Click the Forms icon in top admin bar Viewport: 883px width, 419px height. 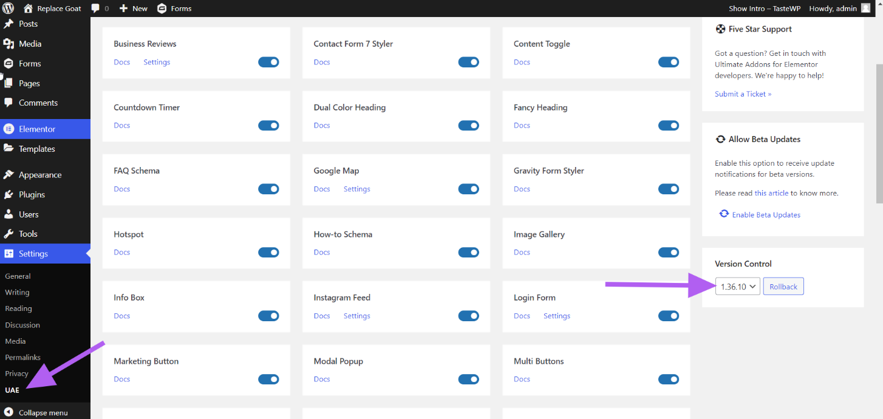coord(162,9)
